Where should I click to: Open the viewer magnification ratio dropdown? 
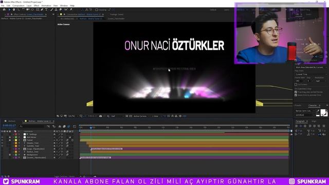[x=73, y=116]
